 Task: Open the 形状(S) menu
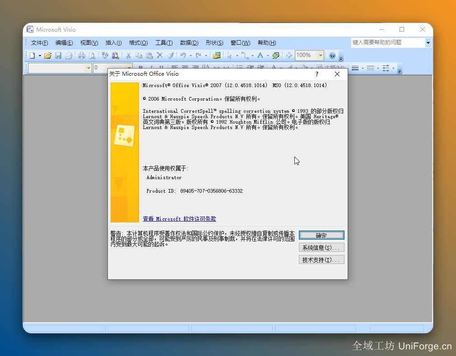click(x=214, y=43)
